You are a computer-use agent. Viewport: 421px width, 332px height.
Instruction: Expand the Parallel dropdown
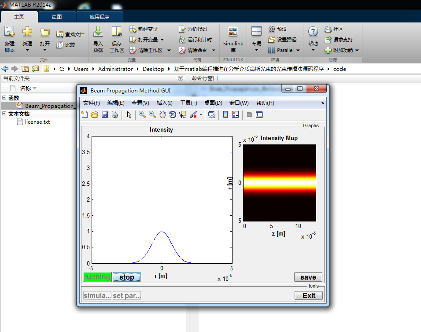pos(298,50)
